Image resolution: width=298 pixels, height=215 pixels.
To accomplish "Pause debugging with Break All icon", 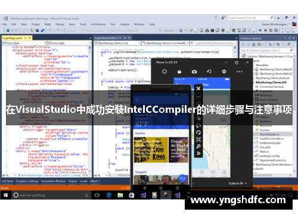I will tap(260, 30).
